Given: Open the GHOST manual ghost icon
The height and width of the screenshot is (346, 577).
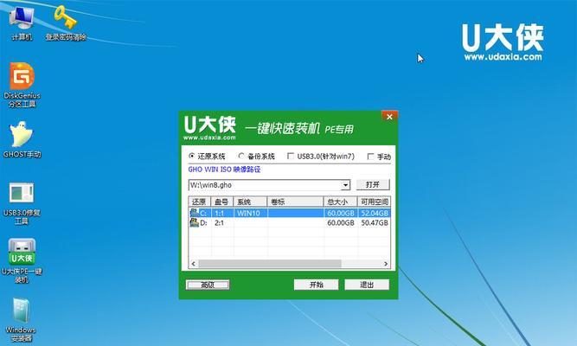Looking at the screenshot, I should click(x=22, y=139).
